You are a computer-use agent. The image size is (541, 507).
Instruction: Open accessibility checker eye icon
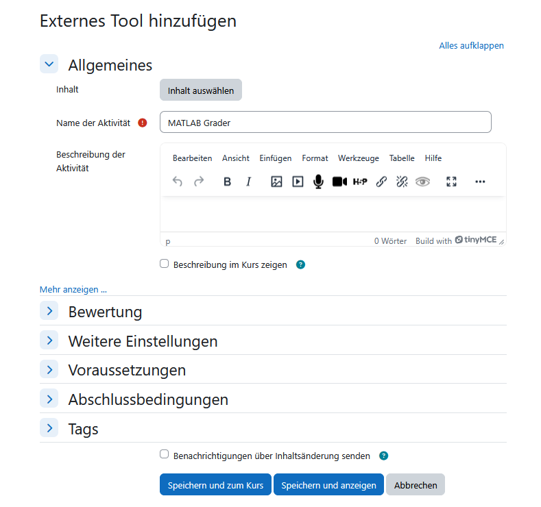coord(422,182)
